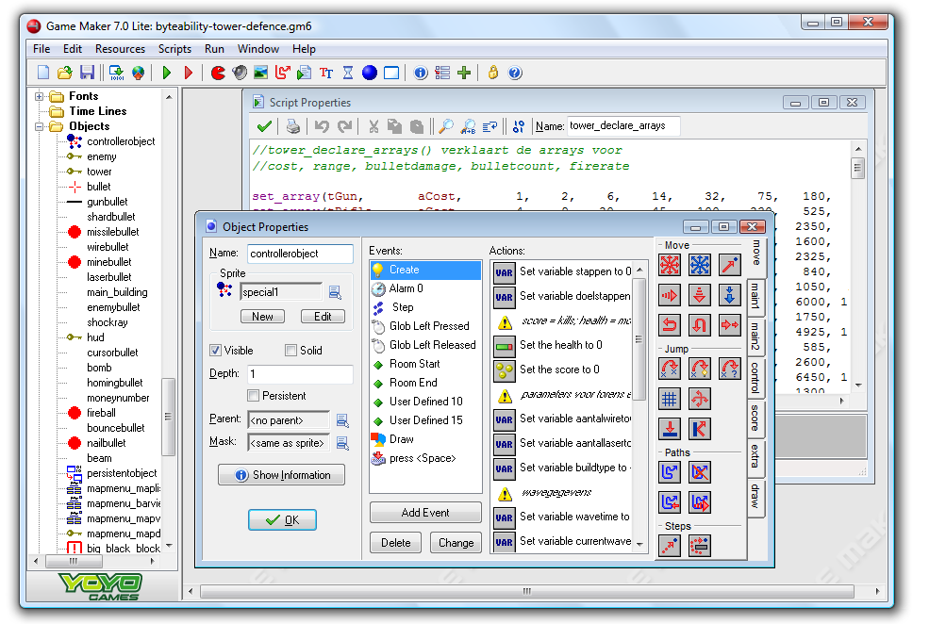
Task: Run the game with green play arrow
Action: point(167,73)
